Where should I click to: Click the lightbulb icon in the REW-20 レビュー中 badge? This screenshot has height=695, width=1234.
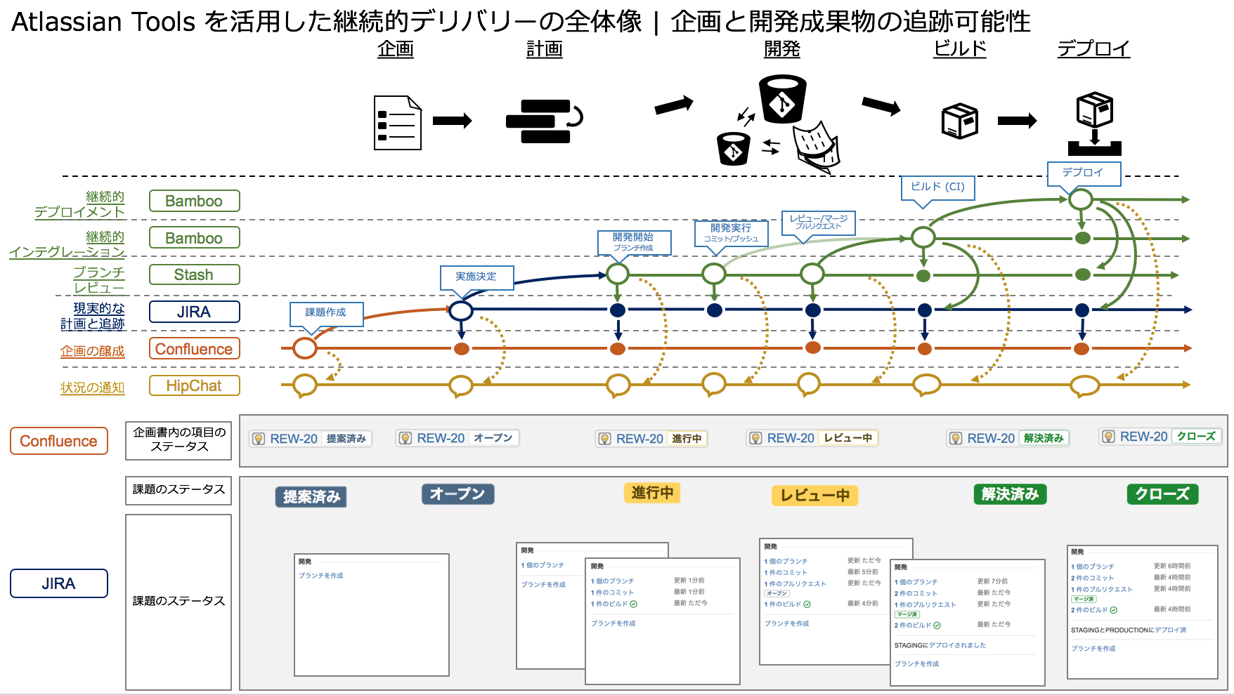pyautogui.click(x=755, y=438)
